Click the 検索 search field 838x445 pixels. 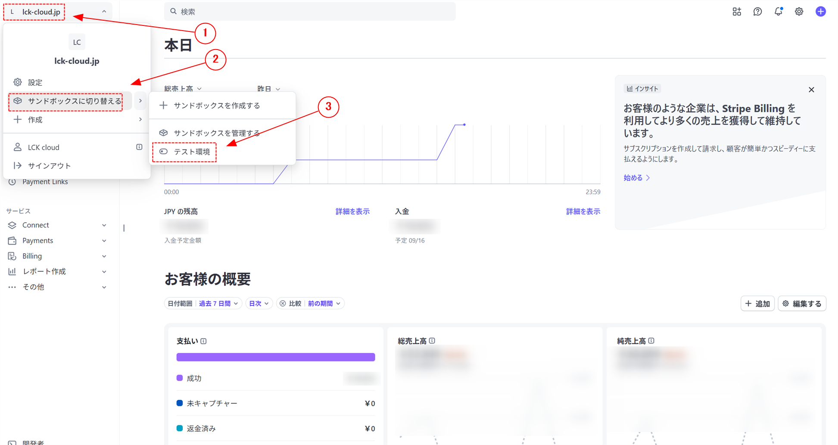pyautogui.click(x=310, y=12)
